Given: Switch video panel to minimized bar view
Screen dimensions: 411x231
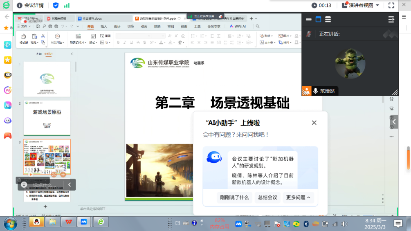Looking at the screenshot, I should point(308,19).
